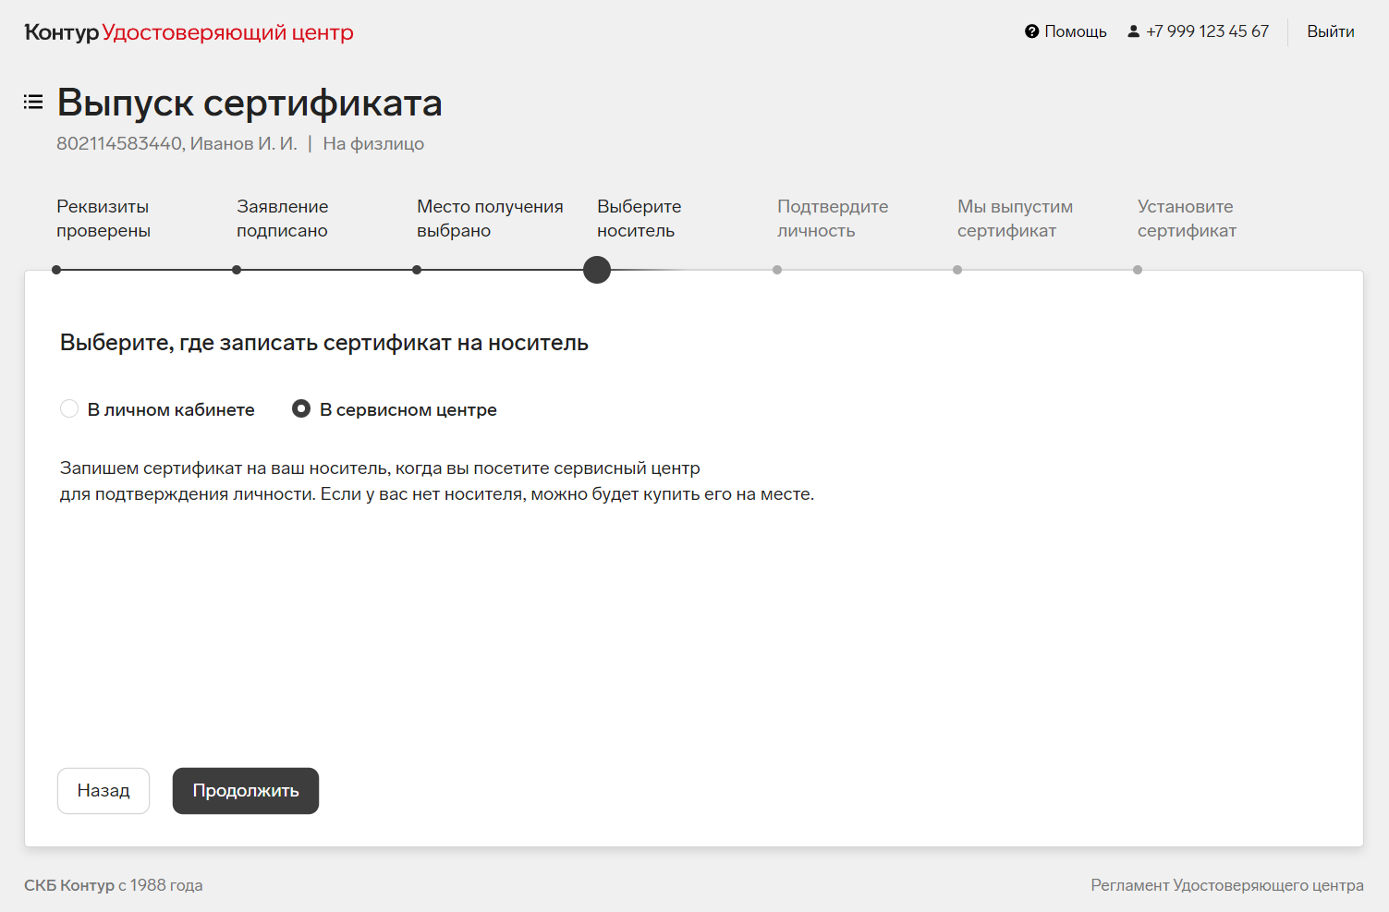Click the large current-step marker on the progress line
The height and width of the screenshot is (912, 1389).
coord(597,270)
